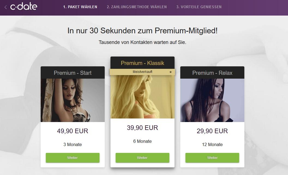
Task: Click the back arrow chevron beside logo
Action: [6, 7]
